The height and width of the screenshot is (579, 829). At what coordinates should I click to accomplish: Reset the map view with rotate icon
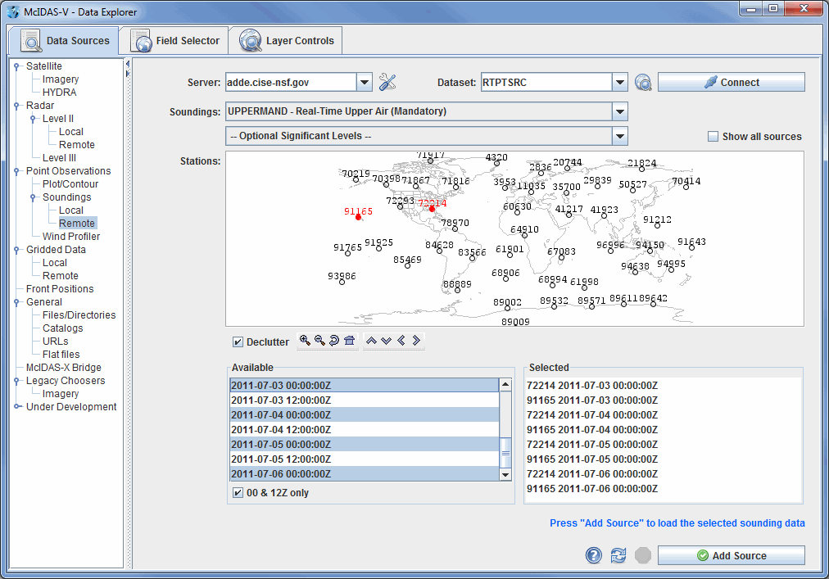point(334,340)
